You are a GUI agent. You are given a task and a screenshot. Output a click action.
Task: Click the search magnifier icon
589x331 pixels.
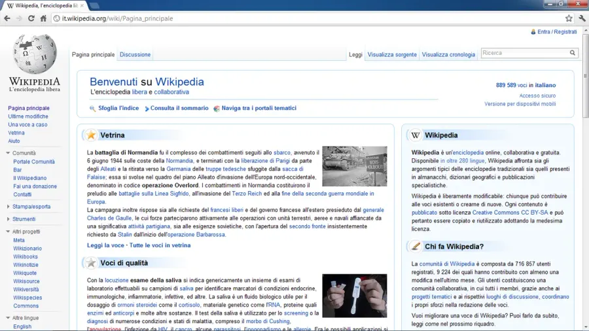tap(573, 53)
